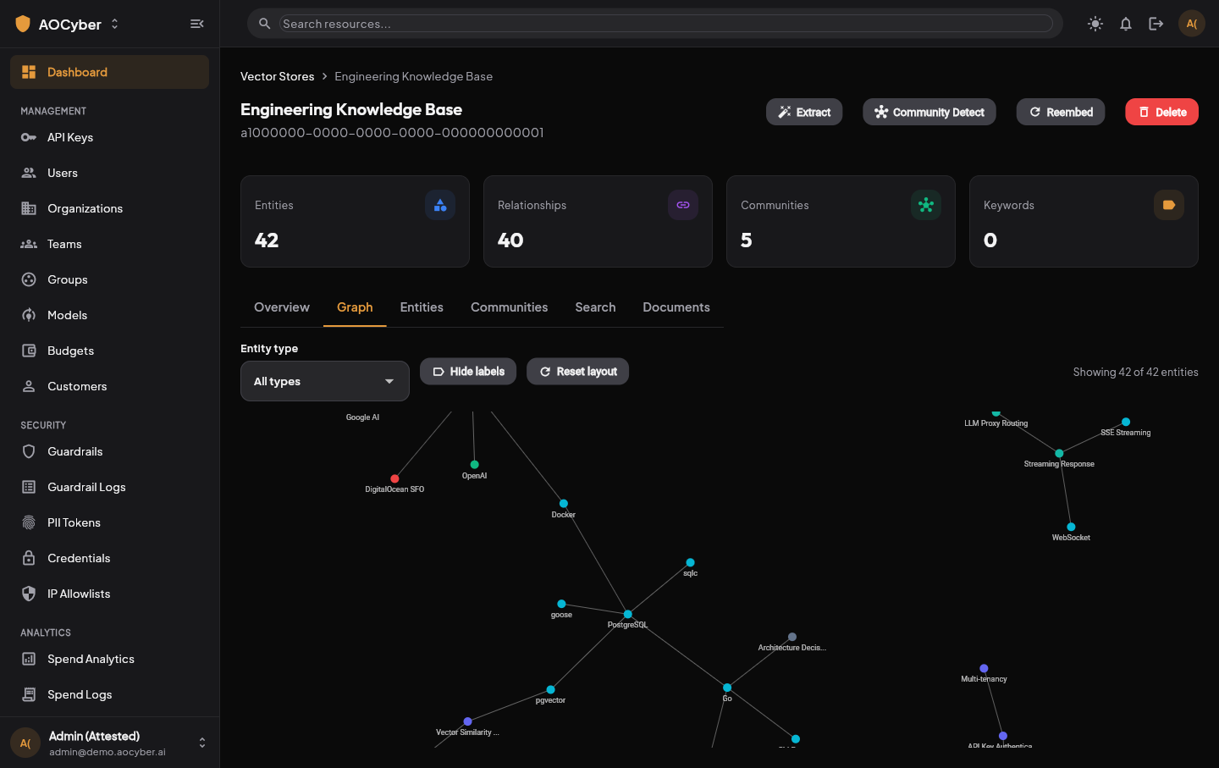1219x768 pixels.
Task: Click the Budgets wallet icon
Action: tap(29, 351)
